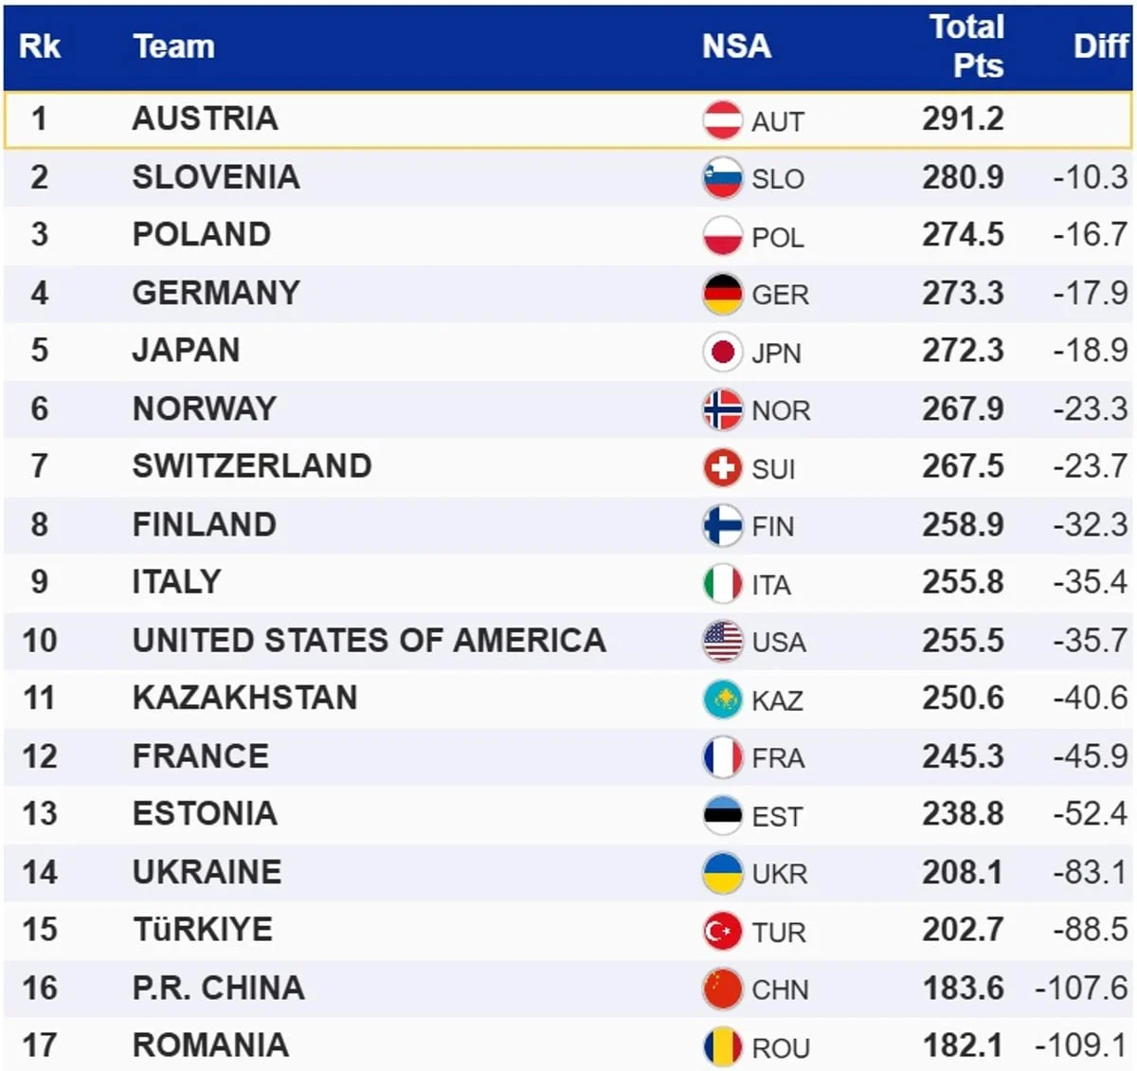Click the Romania flag icon
Image resolution: width=1137 pixels, height=1071 pixels.
click(x=722, y=1046)
